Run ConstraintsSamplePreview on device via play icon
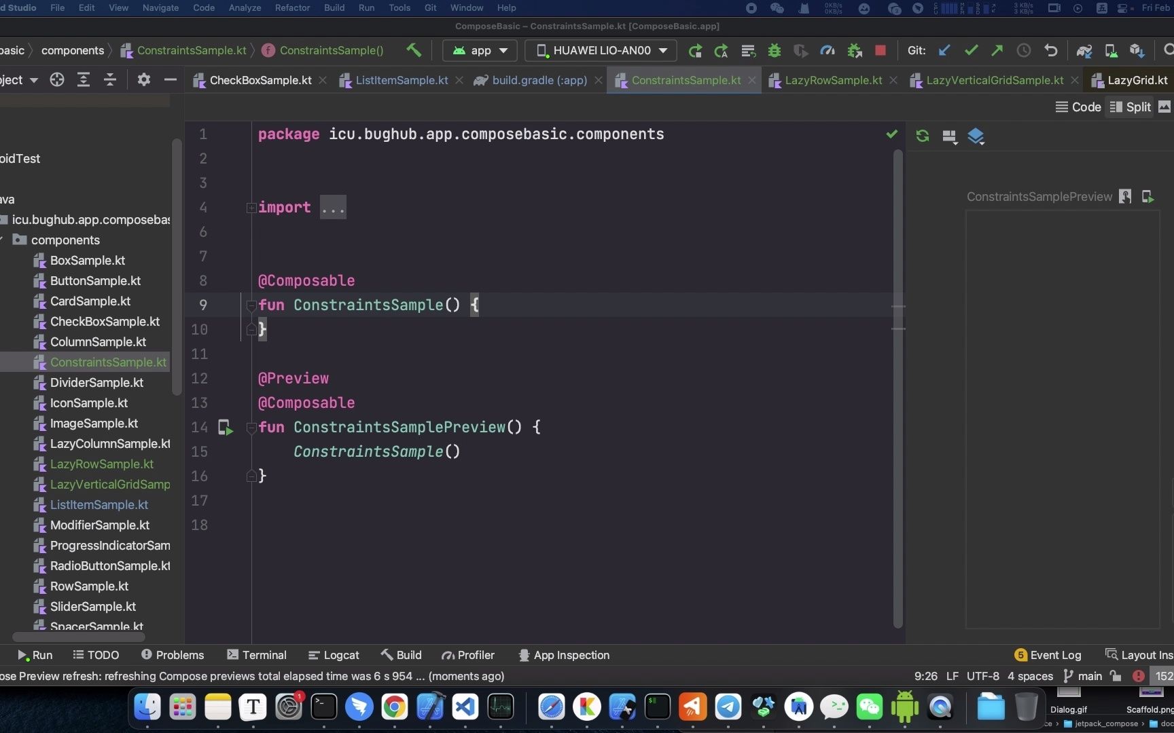This screenshot has height=733, width=1174. (x=225, y=428)
